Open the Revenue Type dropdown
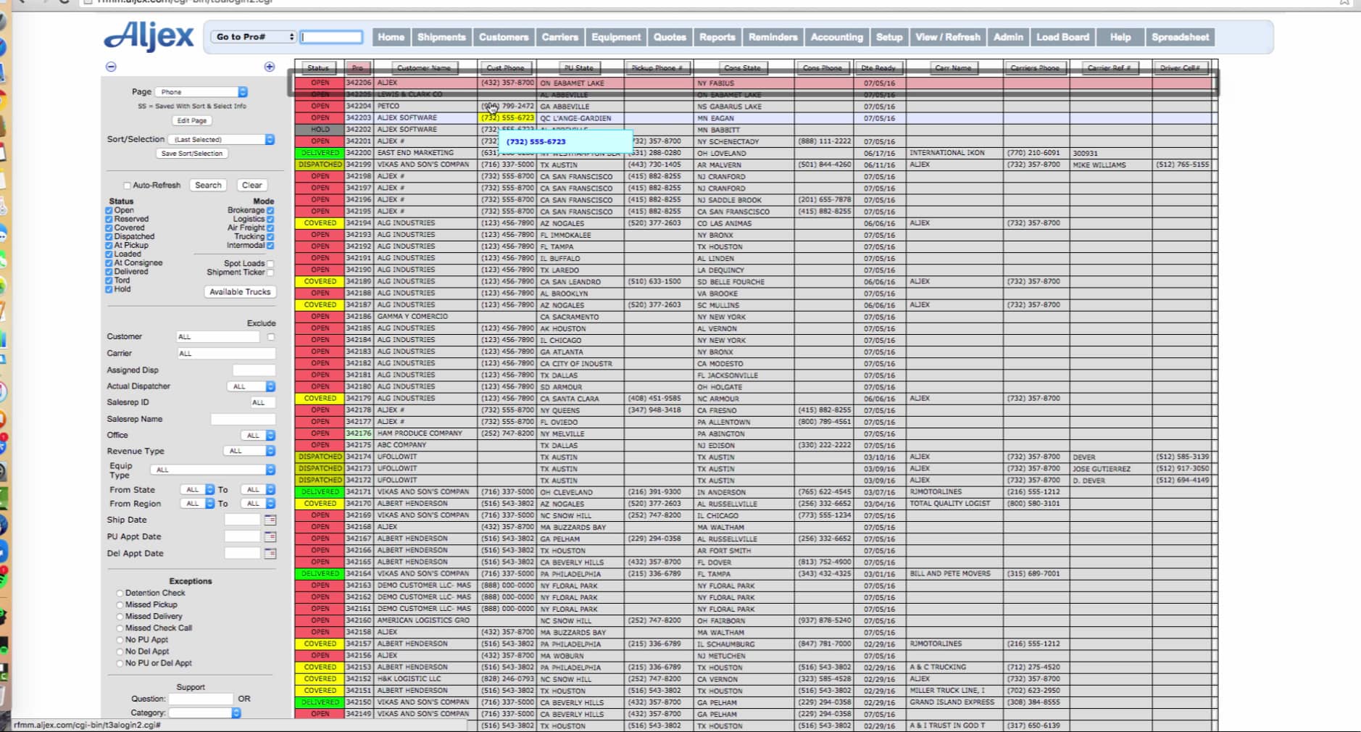The width and height of the screenshot is (1361, 732). point(249,451)
